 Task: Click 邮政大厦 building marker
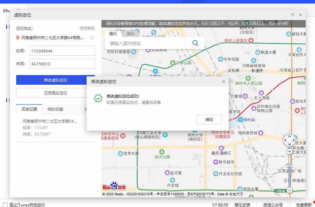[x=289, y=34]
